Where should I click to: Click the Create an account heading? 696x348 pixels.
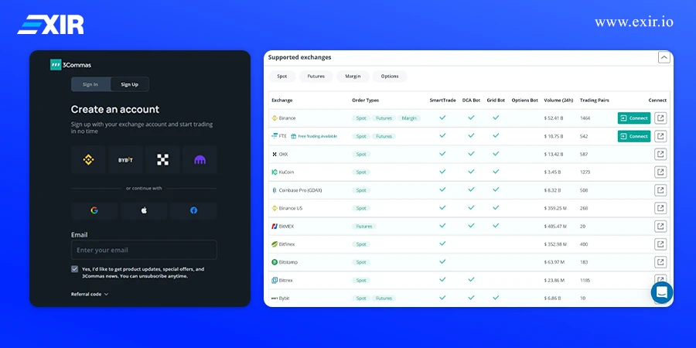(115, 109)
